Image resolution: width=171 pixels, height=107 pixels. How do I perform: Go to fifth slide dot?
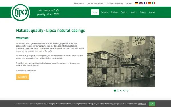(x=127, y=90)
